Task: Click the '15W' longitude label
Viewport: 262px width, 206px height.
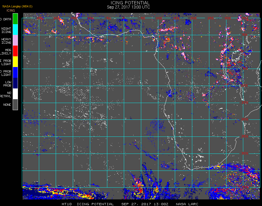Action: pyautogui.click(x=74, y=18)
